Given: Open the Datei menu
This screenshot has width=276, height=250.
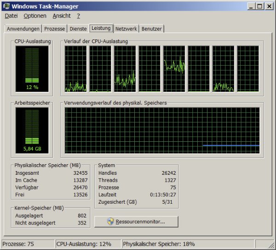Looking at the screenshot, I should [x=11, y=16].
